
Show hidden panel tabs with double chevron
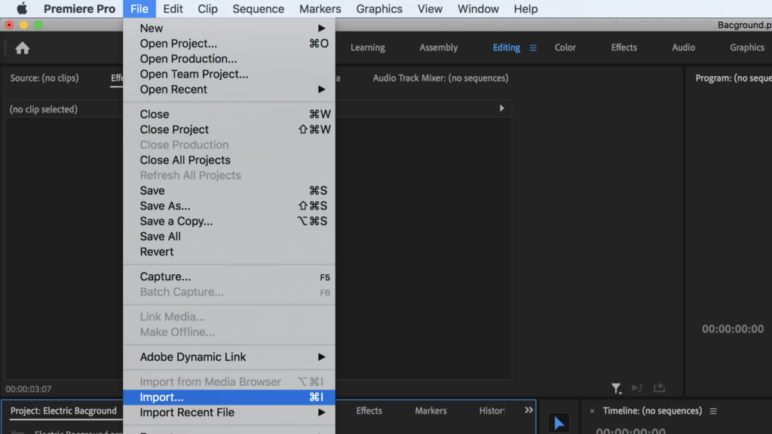pos(528,410)
